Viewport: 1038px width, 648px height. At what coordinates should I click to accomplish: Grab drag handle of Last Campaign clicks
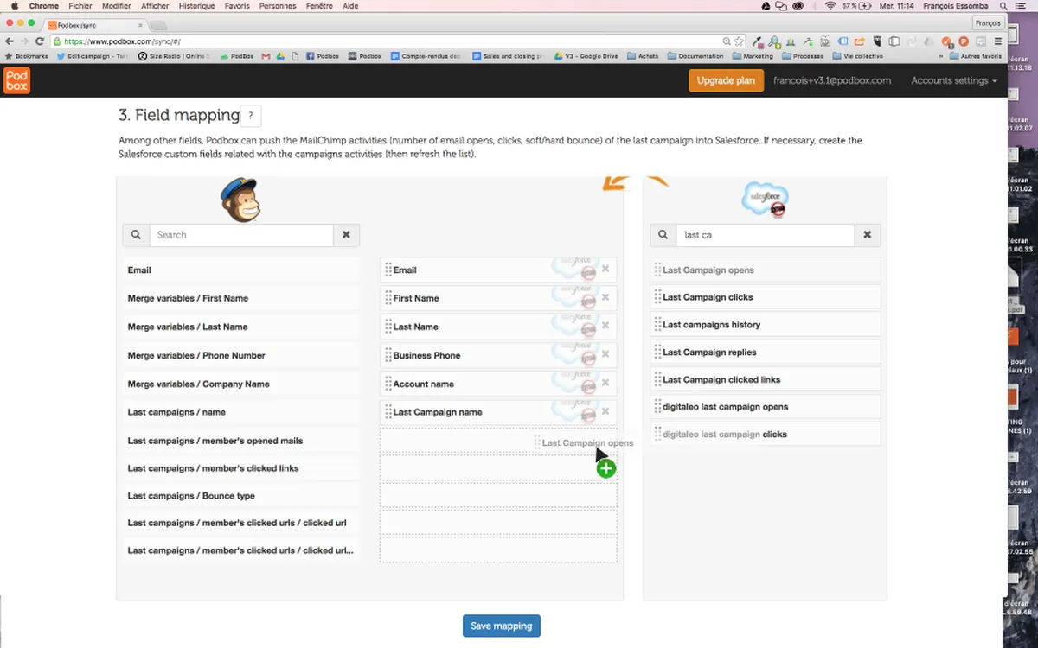coord(657,297)
